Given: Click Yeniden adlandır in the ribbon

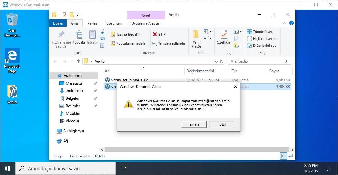Looking at the screenshot, I should click(x=169, y=43).
